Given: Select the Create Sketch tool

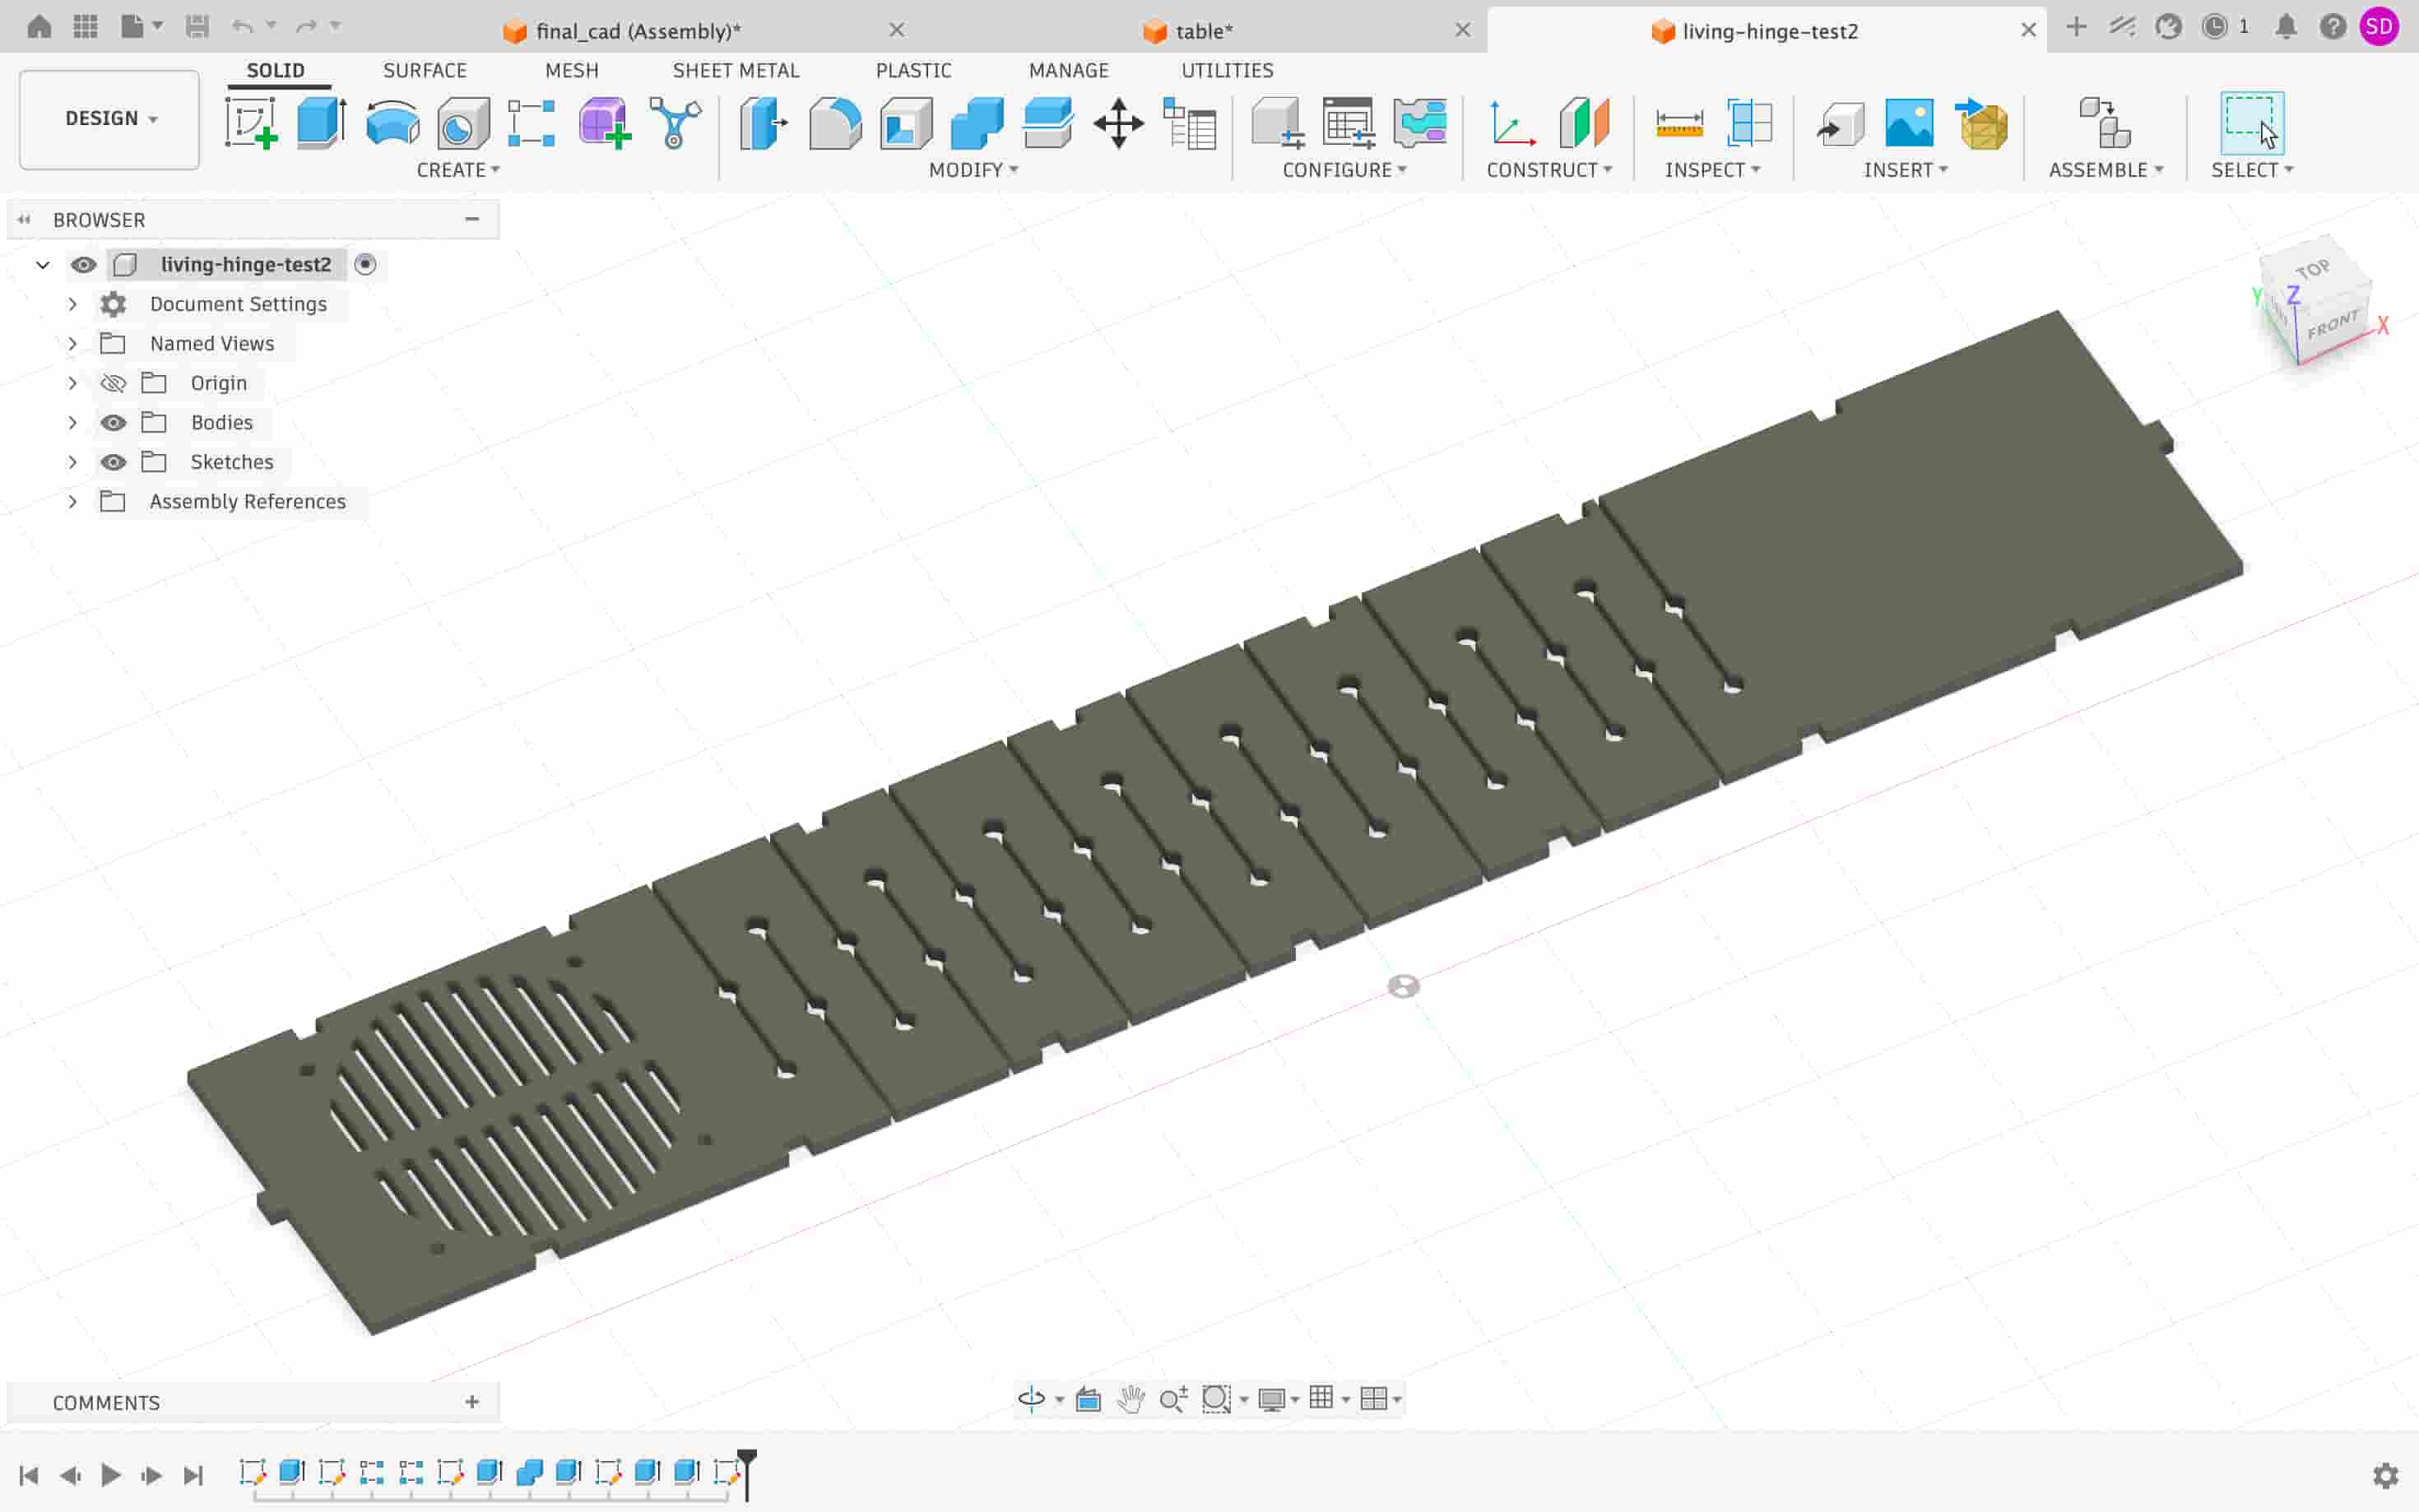Looking at the screenshot, I should point(251,123).
